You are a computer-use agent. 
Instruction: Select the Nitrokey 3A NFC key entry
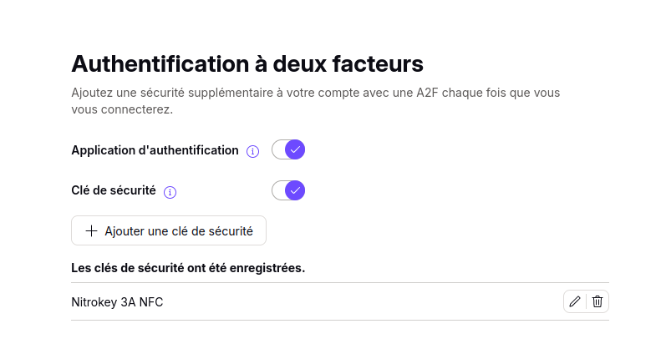point(340,301)
